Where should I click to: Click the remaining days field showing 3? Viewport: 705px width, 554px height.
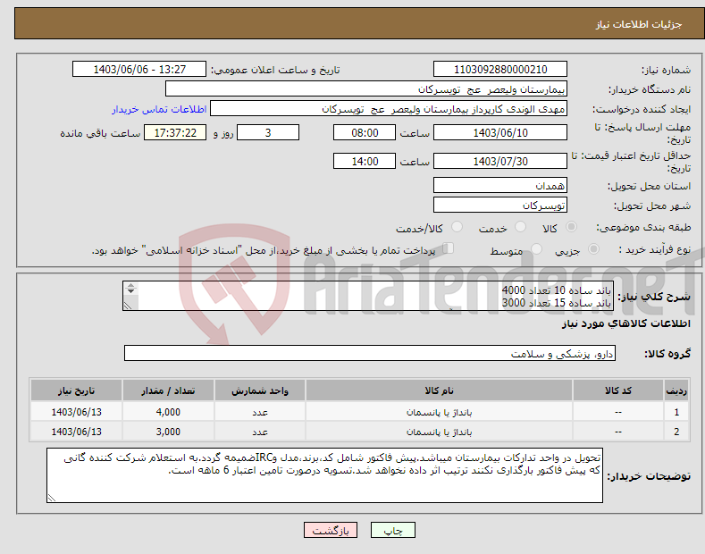pos(268,132)
